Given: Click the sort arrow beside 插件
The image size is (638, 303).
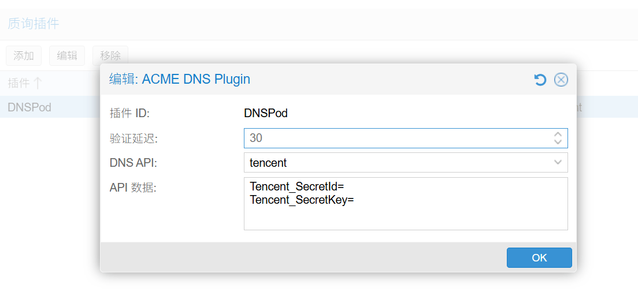Looking at the screenshot, I should click(x=38, y=83).
